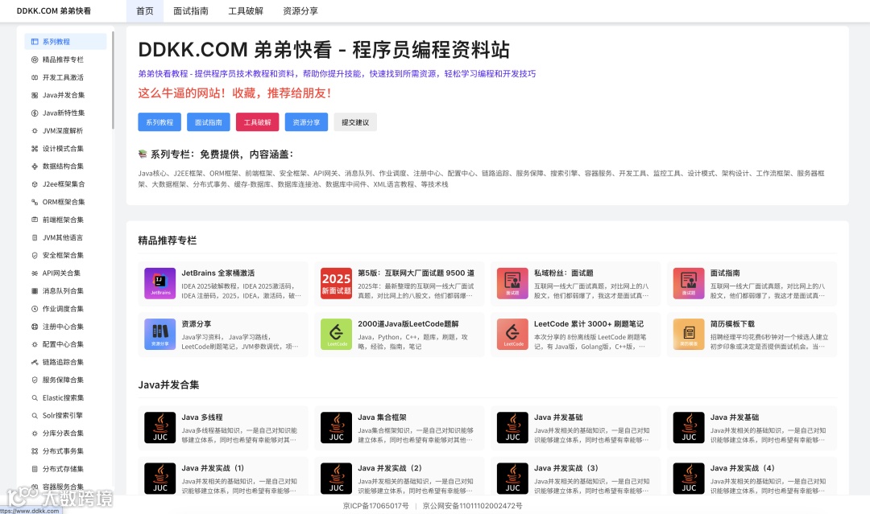870x514 pixels.
Task: Open the 简历模板下载 card thumbnail
Action: [x=690, y=335]
